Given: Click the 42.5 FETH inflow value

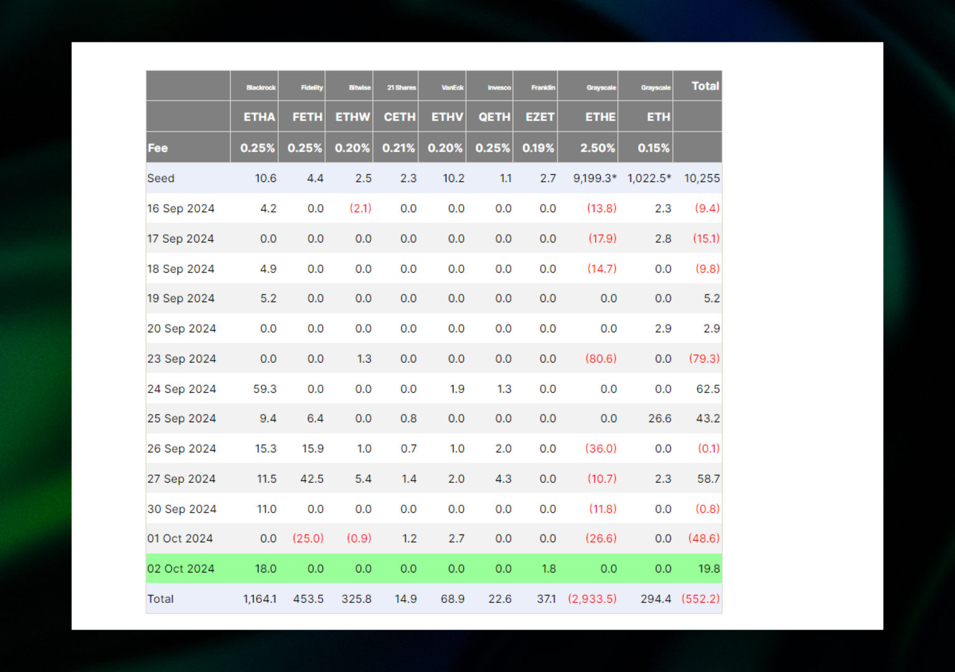Looking at the screenshot, I should (x=311, y=479).
